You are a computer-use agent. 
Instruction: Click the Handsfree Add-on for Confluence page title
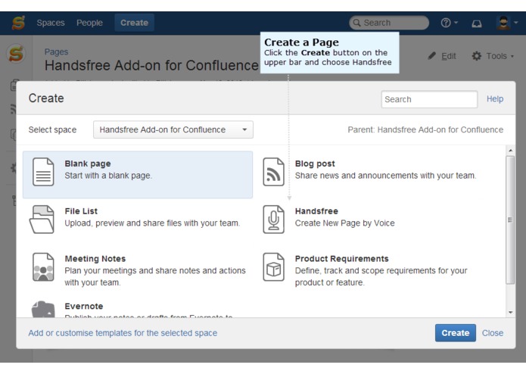[x=151, y=65]
